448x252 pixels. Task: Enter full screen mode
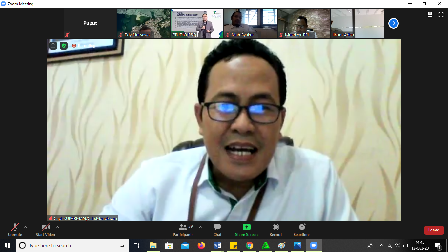tap(441, 15)
